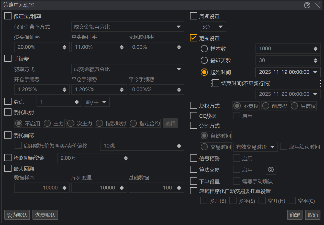Tick the 结束时间(不更新行情) checkbox
Screen dimensions: 324x225
point(216,83)
